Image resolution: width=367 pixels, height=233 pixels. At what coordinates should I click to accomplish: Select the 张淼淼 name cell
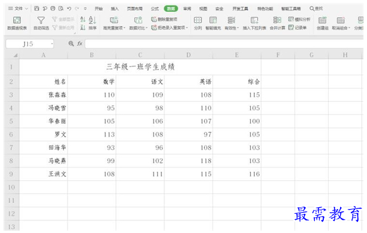point(43,95)
